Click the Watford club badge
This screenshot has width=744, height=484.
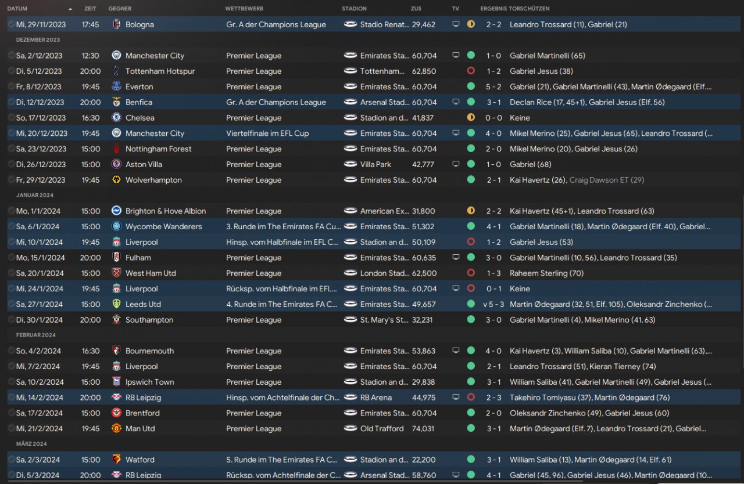point(116,460)
